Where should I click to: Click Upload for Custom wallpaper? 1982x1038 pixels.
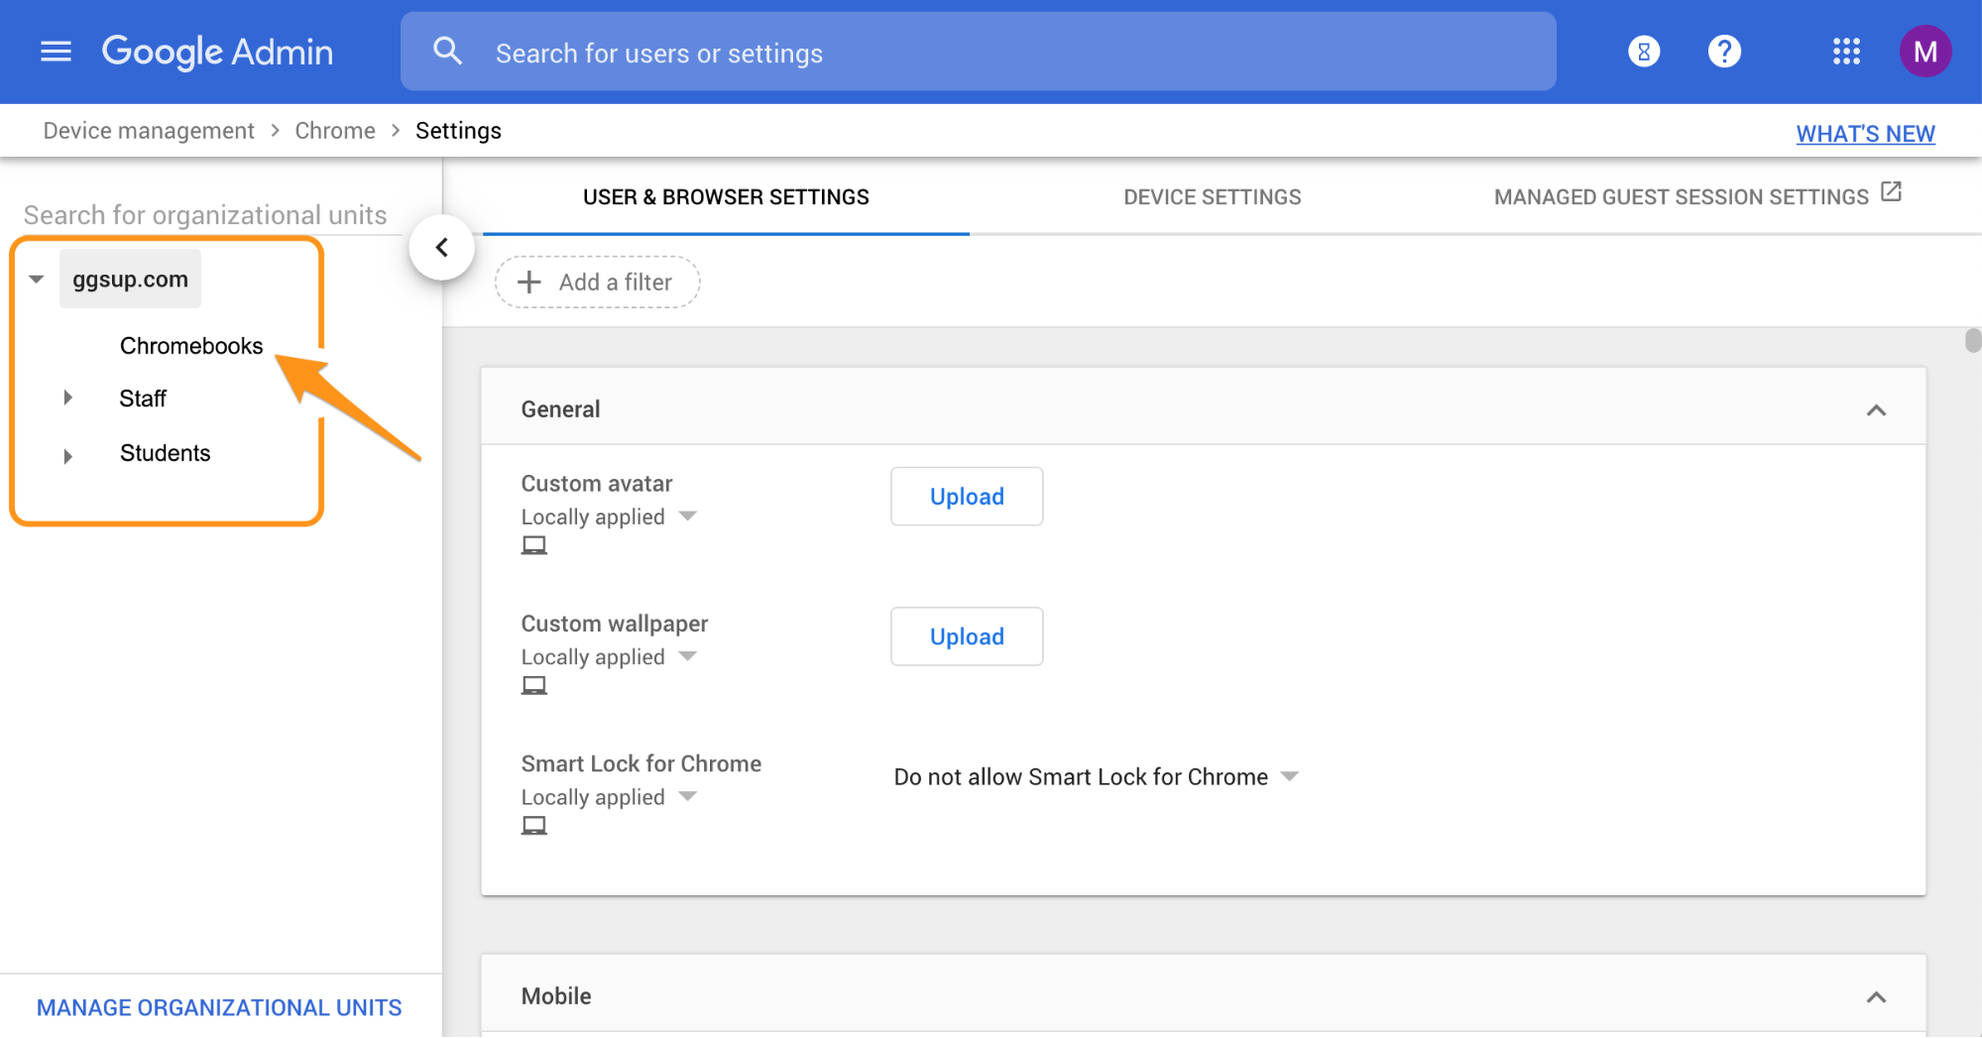pos(966,636)
